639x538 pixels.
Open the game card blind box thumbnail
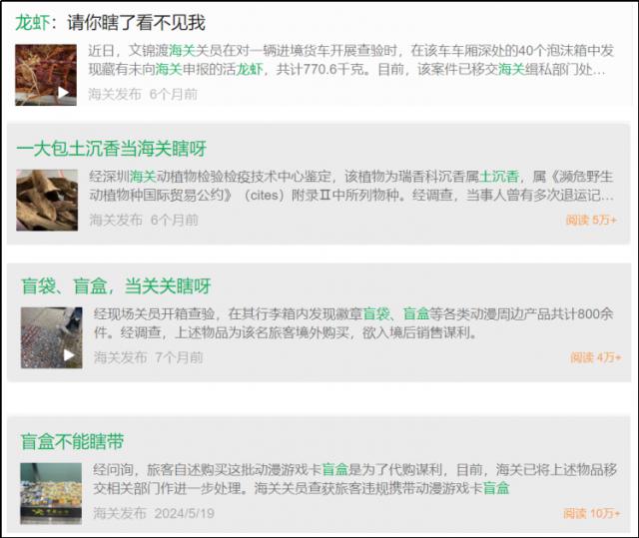pyautogui.click(x=51, y=494)
